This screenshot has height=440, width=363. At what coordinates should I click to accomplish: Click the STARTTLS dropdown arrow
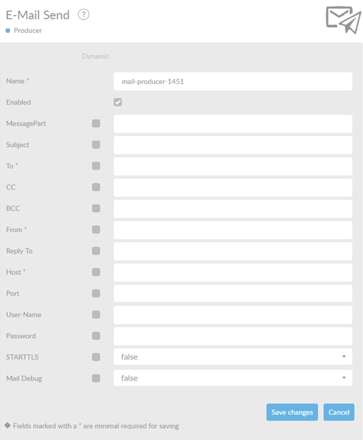click(344, 357)
